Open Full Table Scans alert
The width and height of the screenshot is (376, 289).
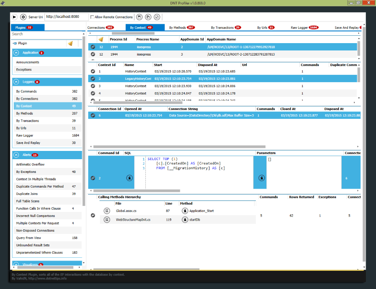pos(47,201)
